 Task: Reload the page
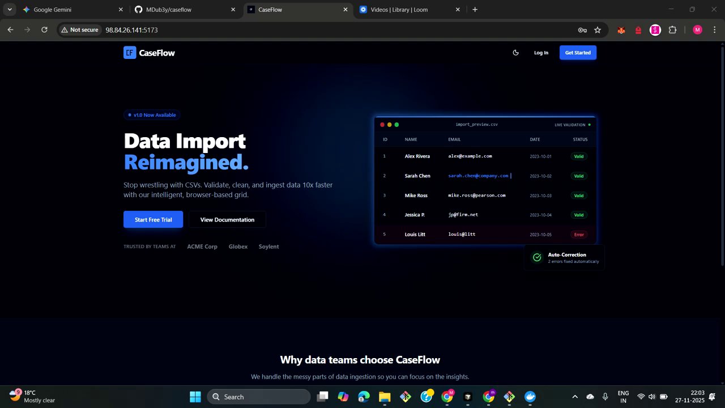pyautogui.click(x=44, y=29)
